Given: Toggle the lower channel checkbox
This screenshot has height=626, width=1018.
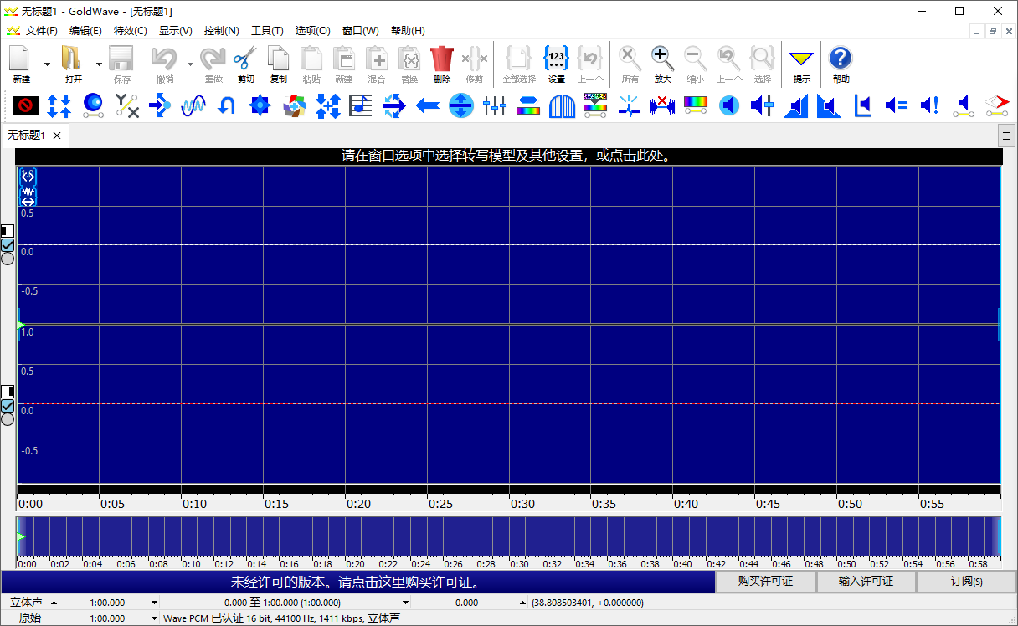Looking at the screenshot, I should pyautogui.click(x=8, y=406).
